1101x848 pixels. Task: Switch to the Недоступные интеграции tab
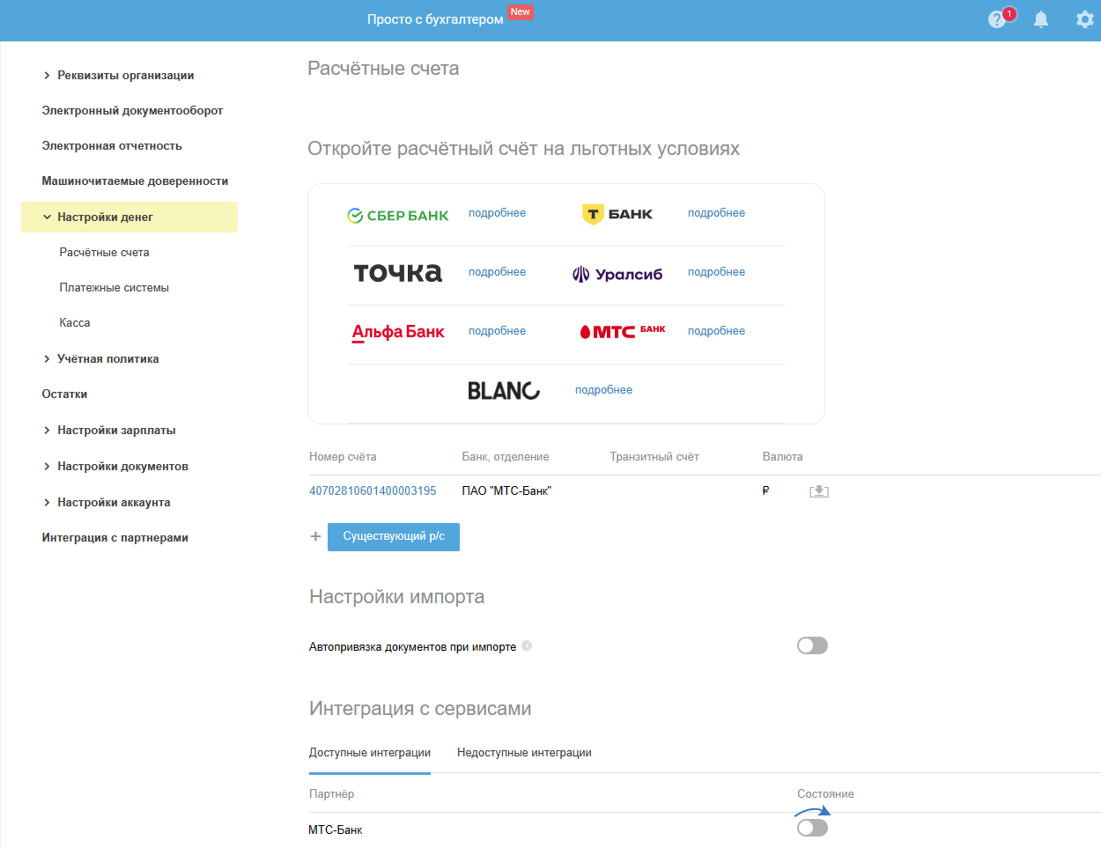(524, 753)
